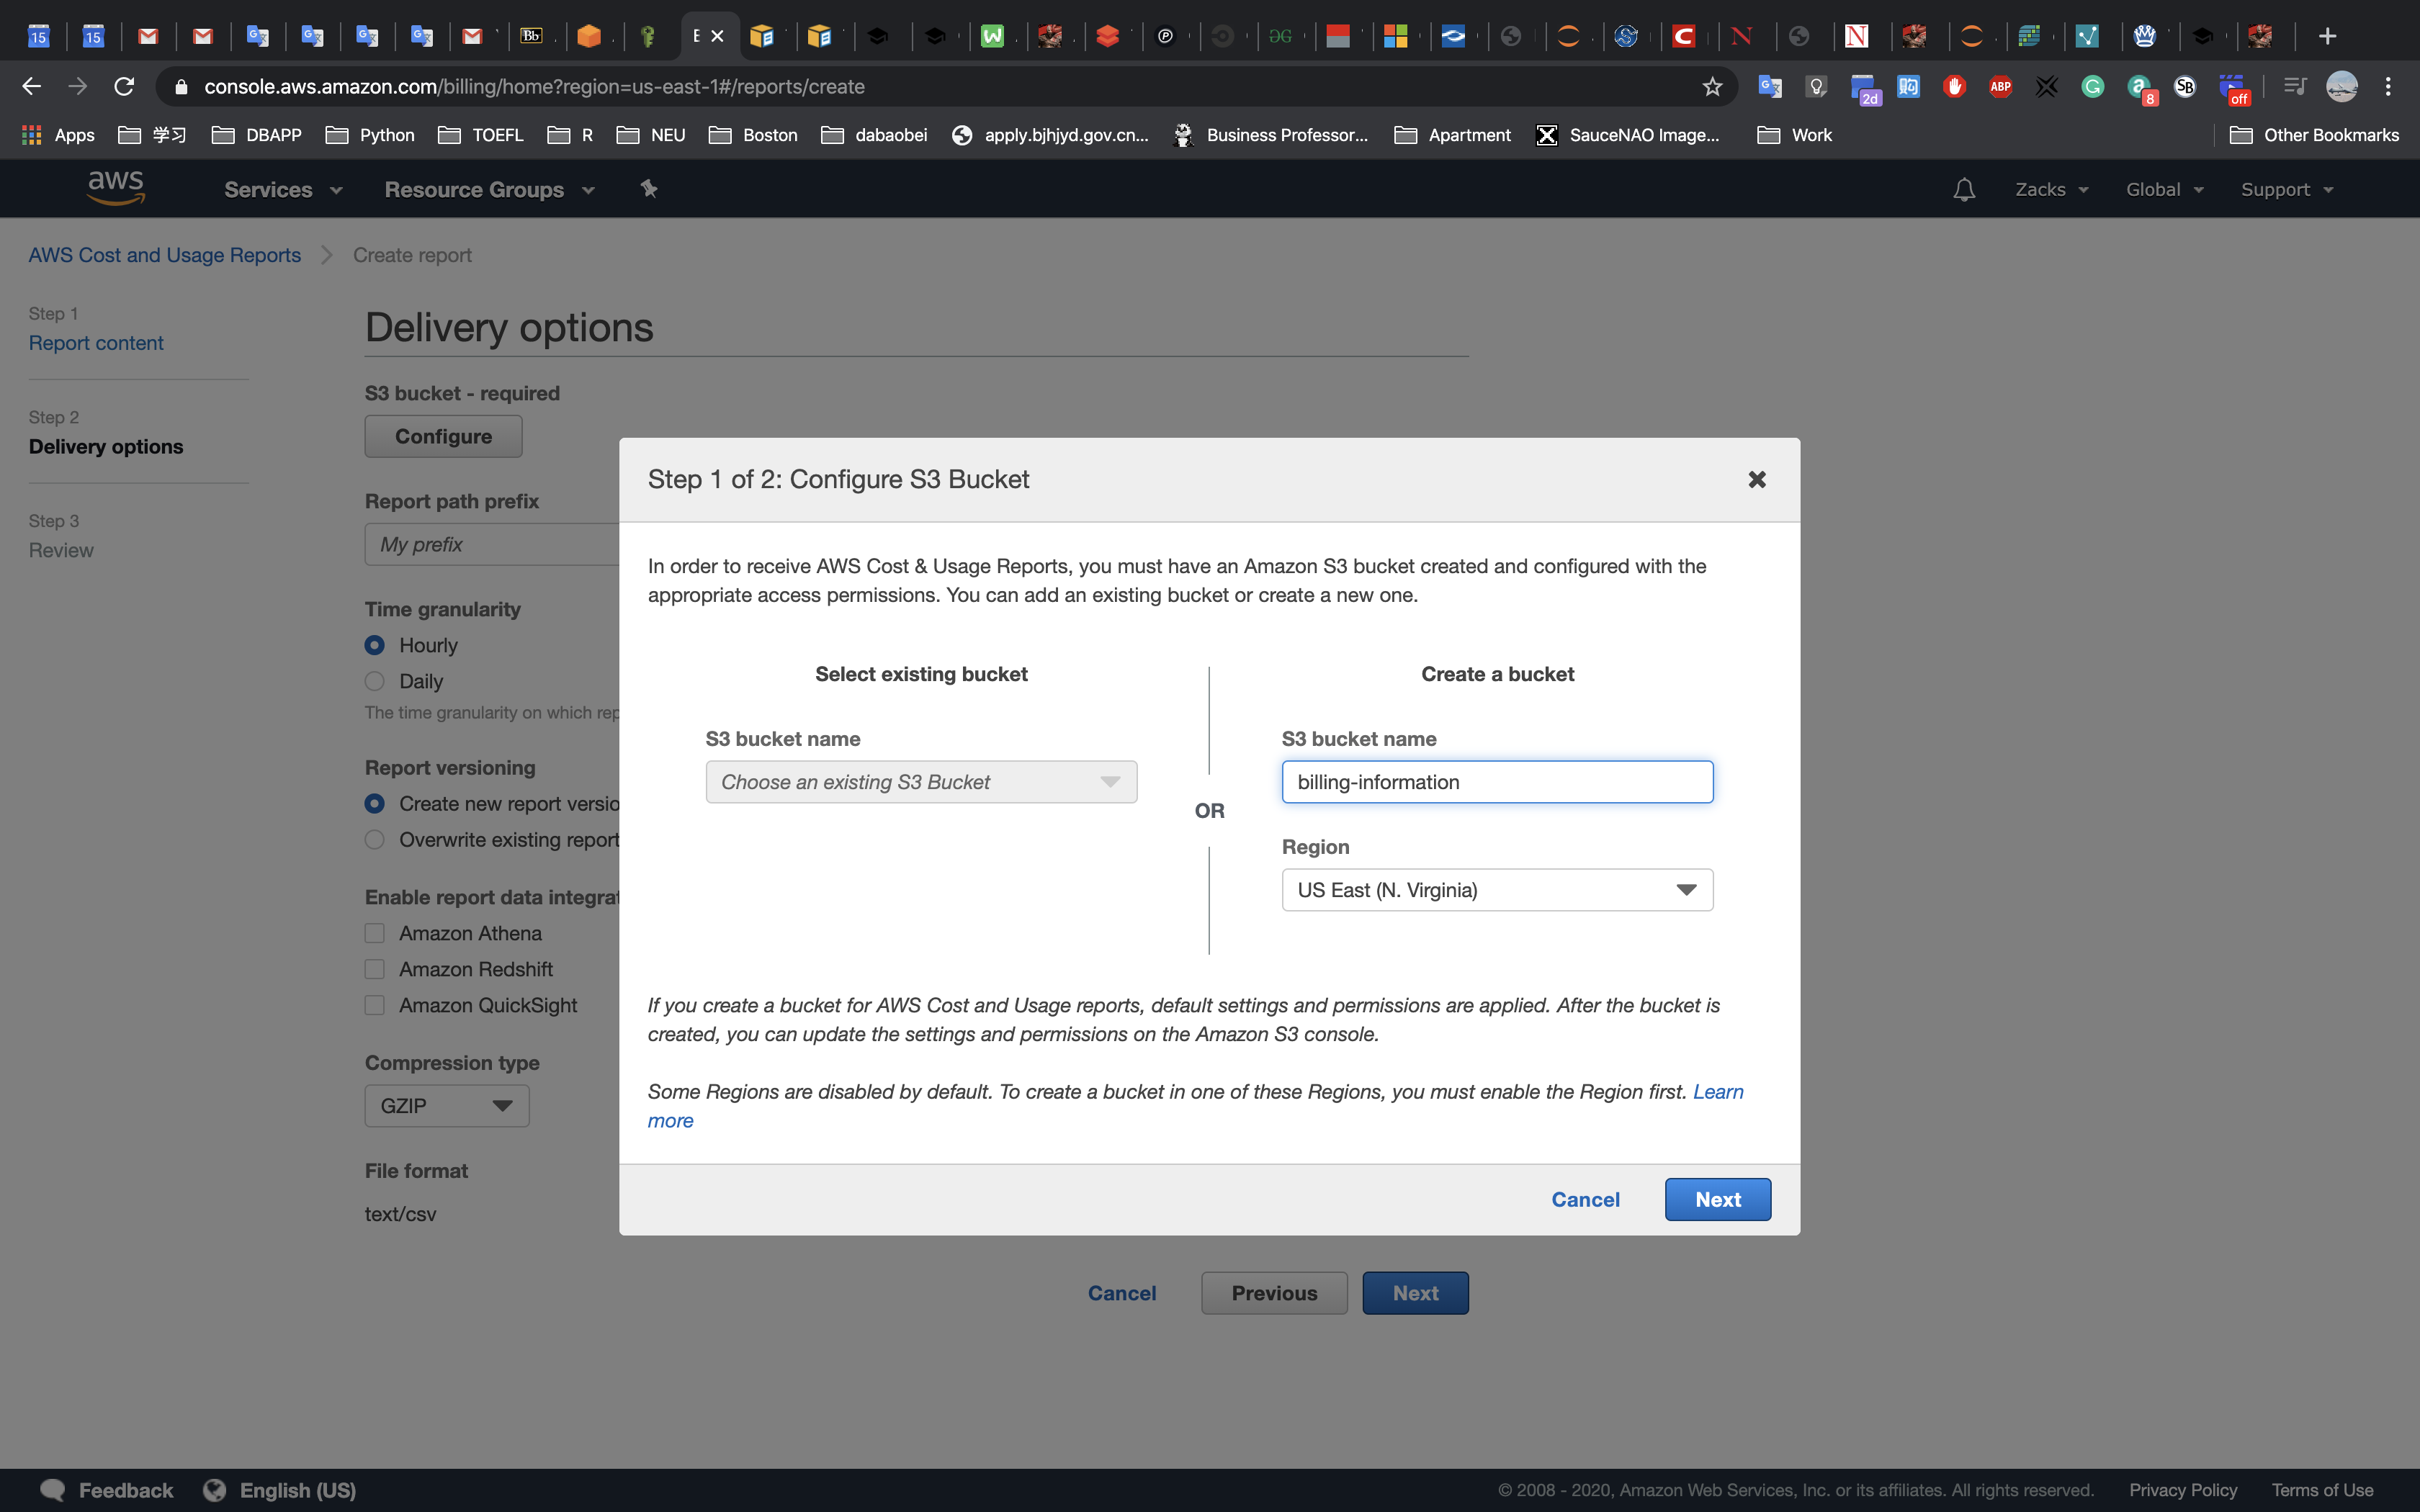Open the Support menu

coord(2286,190)
